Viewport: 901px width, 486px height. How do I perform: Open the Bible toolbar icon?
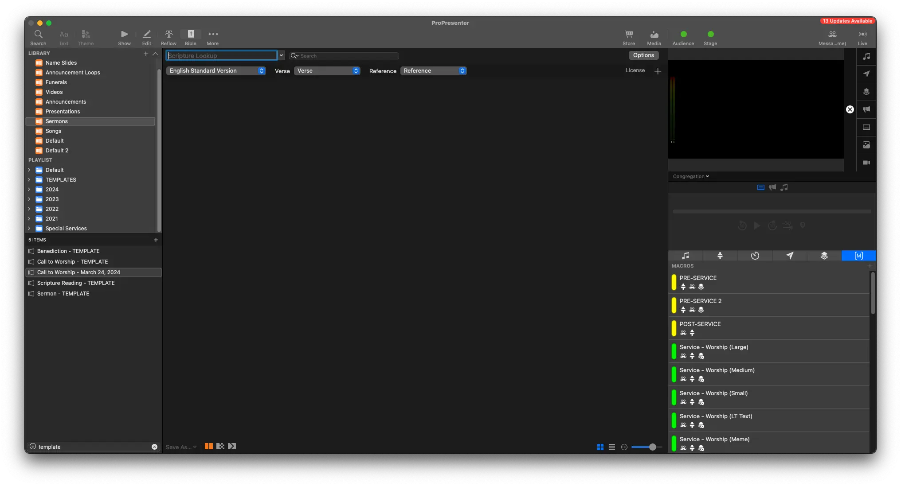click(x=191, y=35)
